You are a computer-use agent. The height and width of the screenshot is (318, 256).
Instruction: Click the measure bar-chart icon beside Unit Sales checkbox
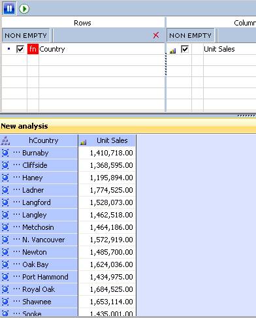(x=172, y=51)
